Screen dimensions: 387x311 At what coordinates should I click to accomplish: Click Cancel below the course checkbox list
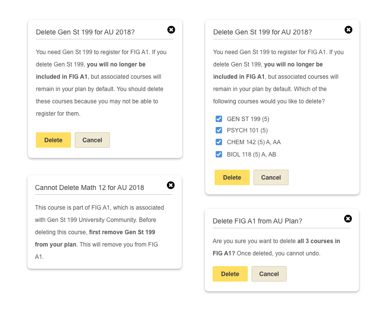tap(271, 178)
